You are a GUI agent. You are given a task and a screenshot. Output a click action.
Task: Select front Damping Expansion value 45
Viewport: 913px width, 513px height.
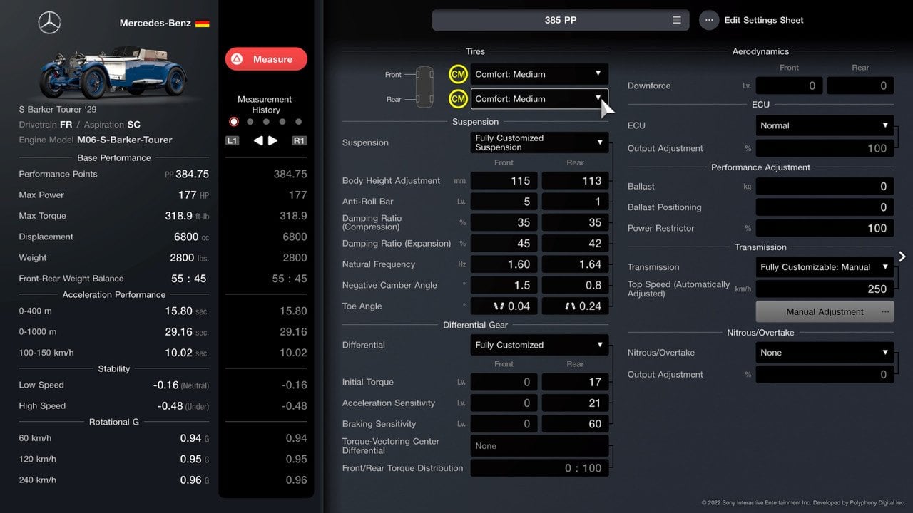(504, 244)
